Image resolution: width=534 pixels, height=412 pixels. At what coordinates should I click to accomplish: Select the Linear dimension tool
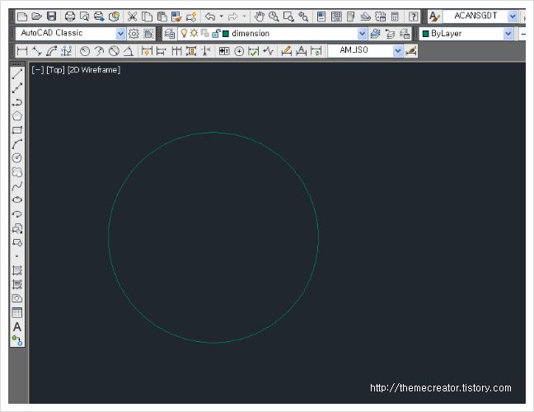22,51
